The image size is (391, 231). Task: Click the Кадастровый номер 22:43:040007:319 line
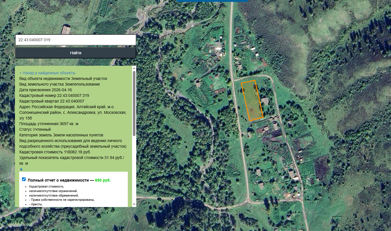54,95
